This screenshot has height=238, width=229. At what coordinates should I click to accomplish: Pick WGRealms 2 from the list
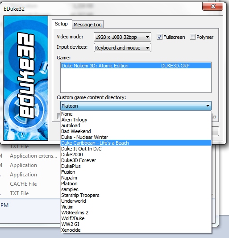coord(136,213)
